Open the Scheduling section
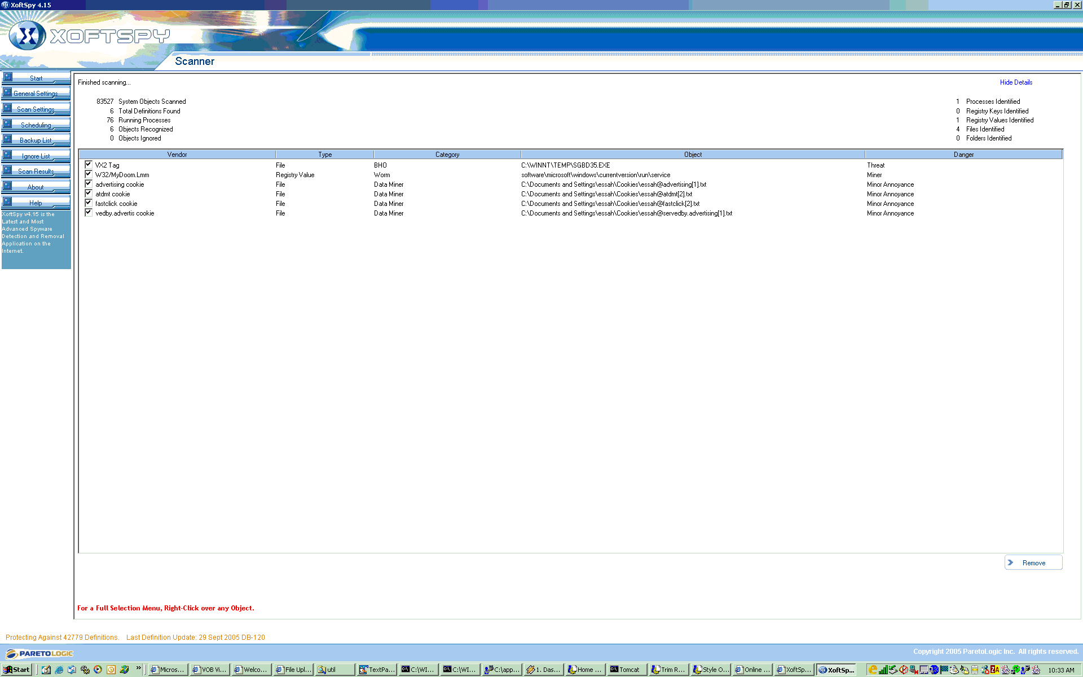The width and height of the screenshot is (1083, 677). 36,125
